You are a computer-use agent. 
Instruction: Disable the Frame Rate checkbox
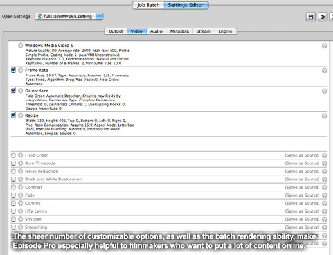click(14, 70)
